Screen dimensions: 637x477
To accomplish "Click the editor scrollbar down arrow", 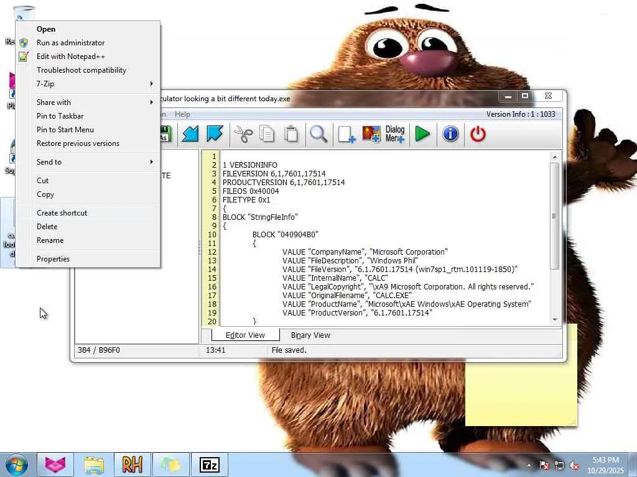I will [x=555, y=320].
